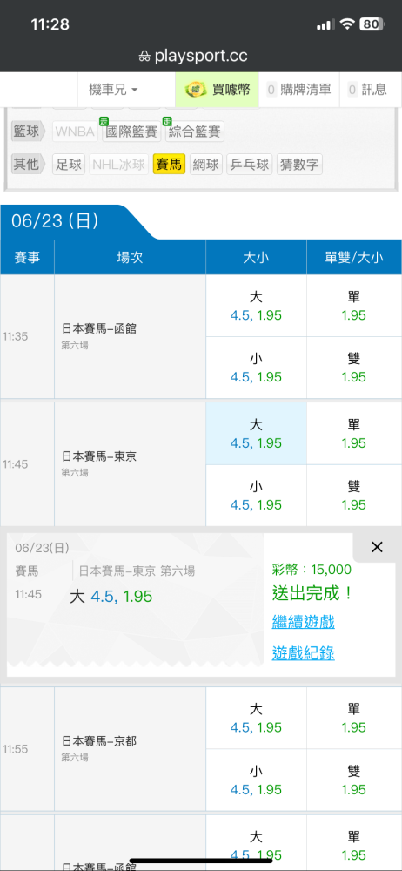Choose the 乒乓球 table tennis category

250,165
